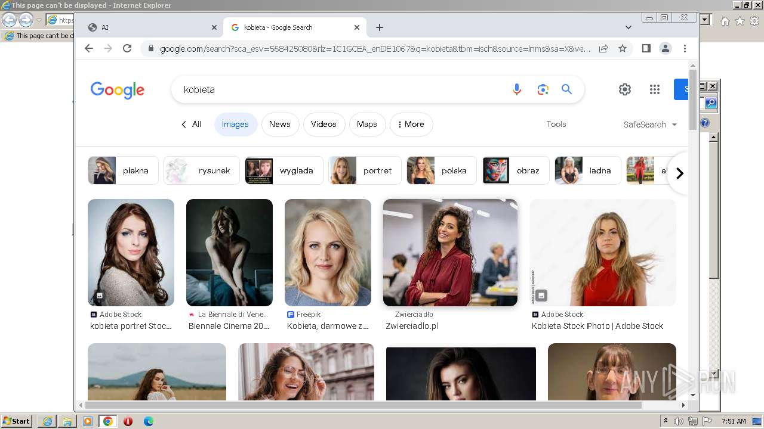The image size is (764, 429).
Task: Open Opera taskbar icon
Action: tap(128, 421)
